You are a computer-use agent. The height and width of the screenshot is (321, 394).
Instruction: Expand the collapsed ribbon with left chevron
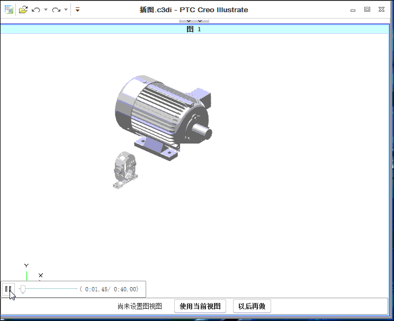[x=189, y=21]
